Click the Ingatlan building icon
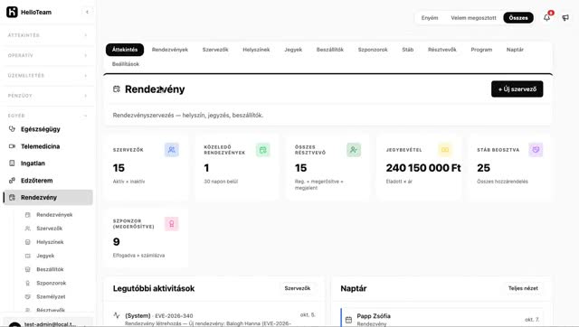 [12, 163]
